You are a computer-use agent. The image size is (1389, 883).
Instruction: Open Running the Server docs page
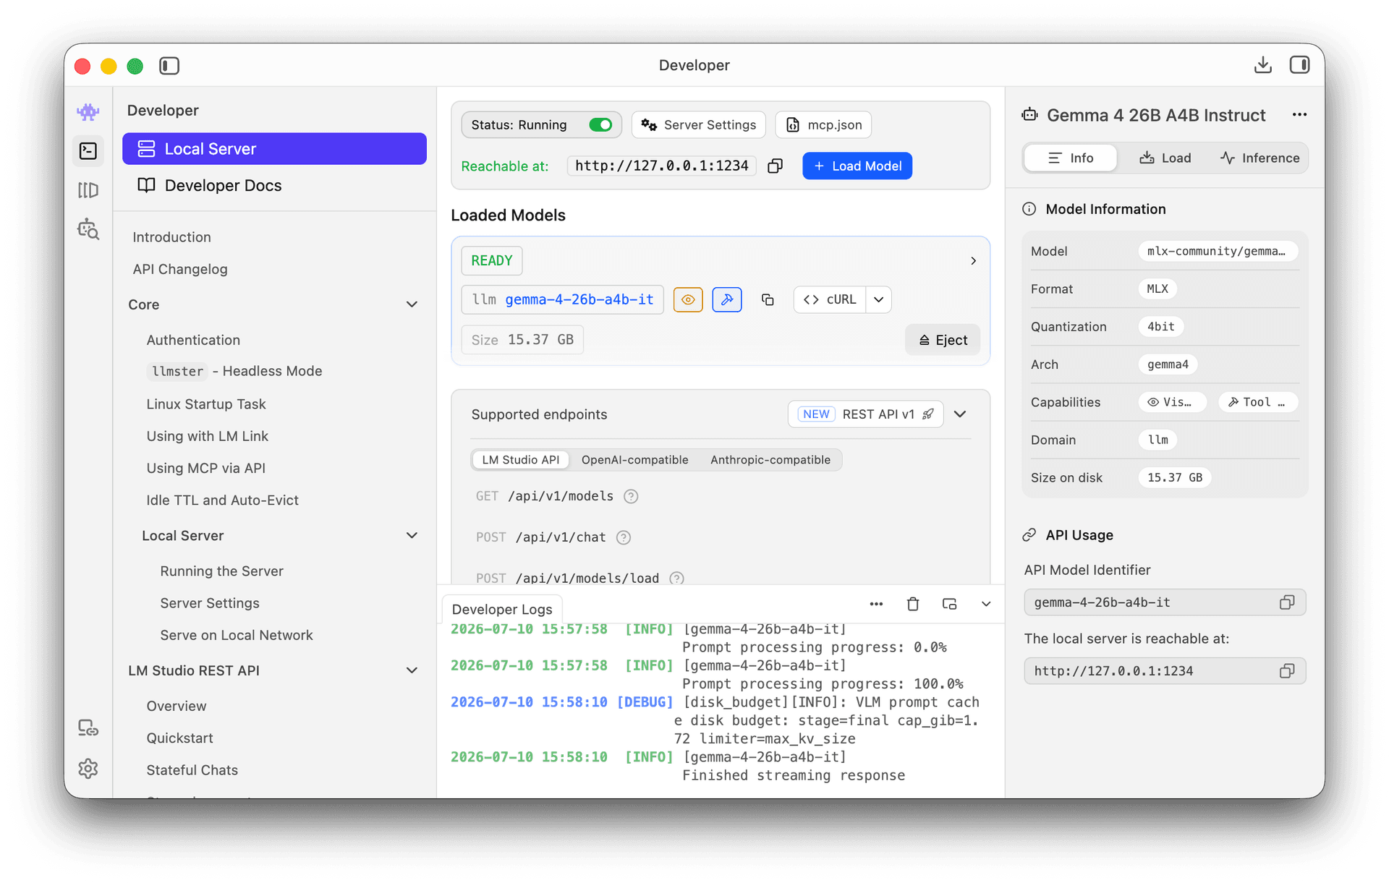221,571
